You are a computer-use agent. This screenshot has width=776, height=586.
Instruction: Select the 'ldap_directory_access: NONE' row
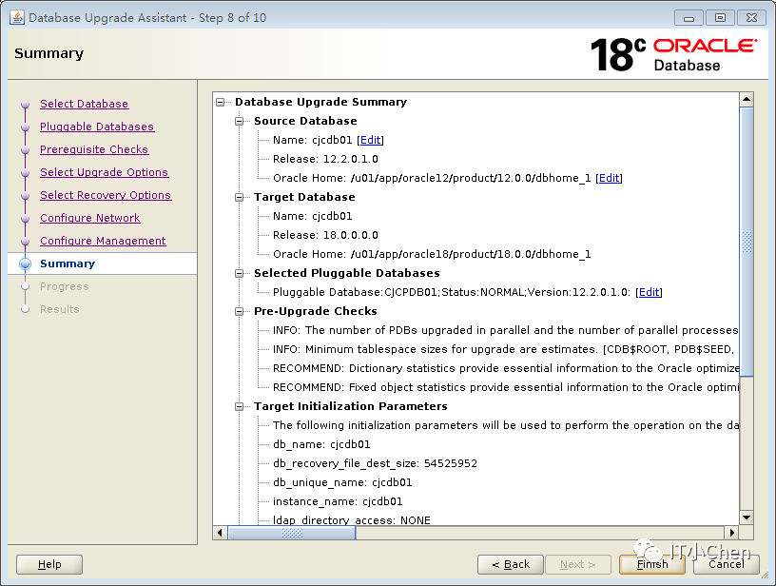[351, 520]
